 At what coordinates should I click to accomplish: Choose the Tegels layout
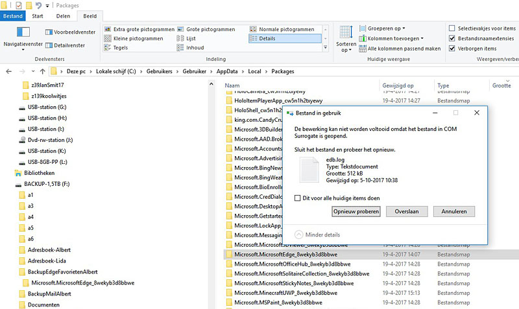(116, 47)
